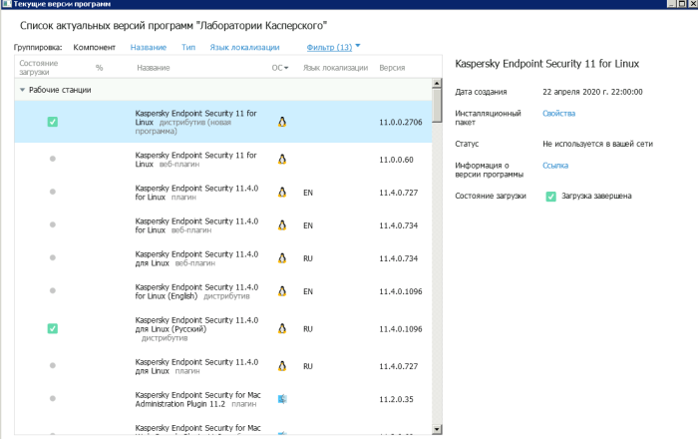
Task: Sort list by Версия column header
Action: (391, 68)
